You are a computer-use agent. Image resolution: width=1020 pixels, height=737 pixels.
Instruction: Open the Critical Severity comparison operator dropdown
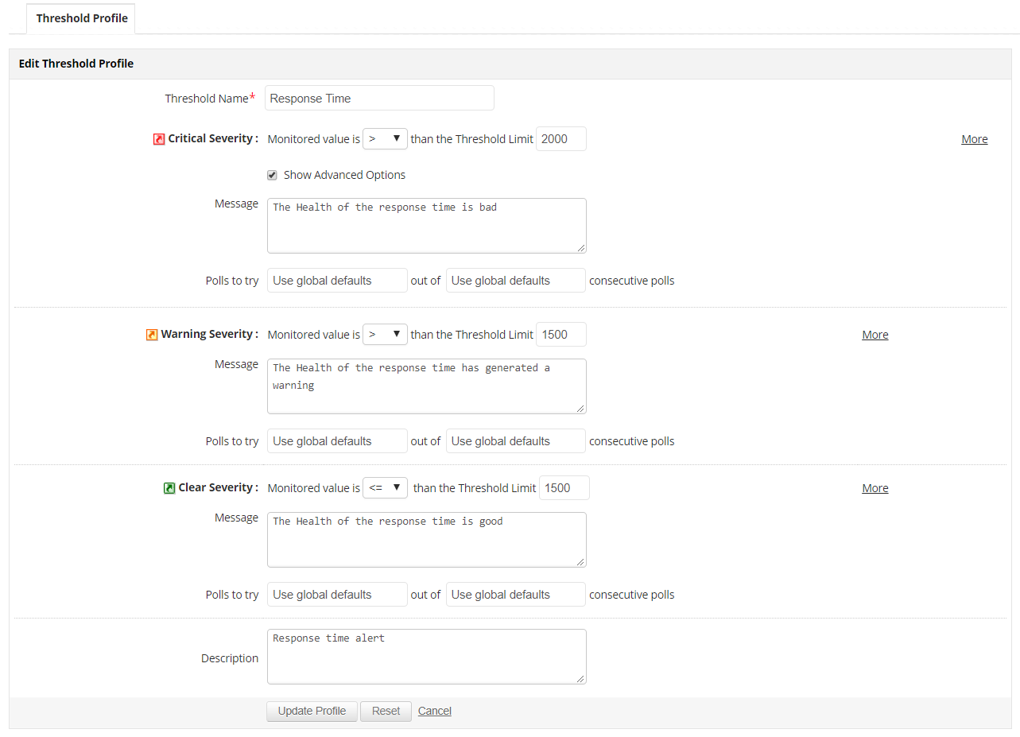pyautogui.click(x=385, y=139)
